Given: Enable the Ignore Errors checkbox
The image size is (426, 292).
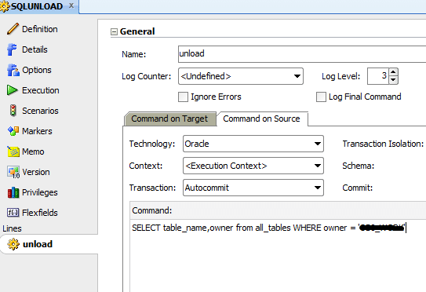Looking at the screenshot, I should pyautogui.click(x=183, y=97).
